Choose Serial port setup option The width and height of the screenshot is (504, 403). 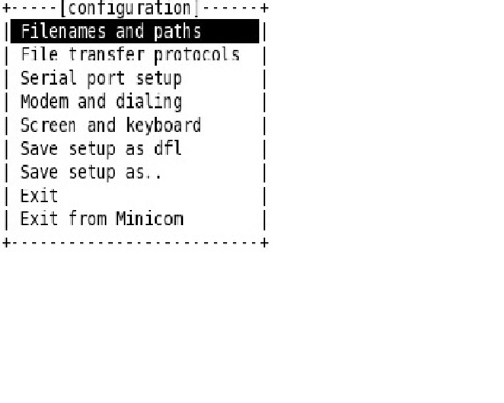(x=100, y=79)
